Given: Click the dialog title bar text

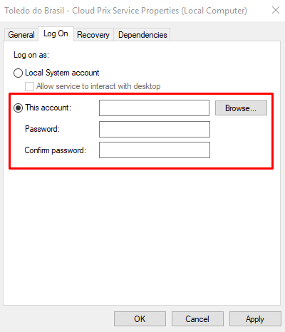Looking at the screenshot, I should 126,11.
